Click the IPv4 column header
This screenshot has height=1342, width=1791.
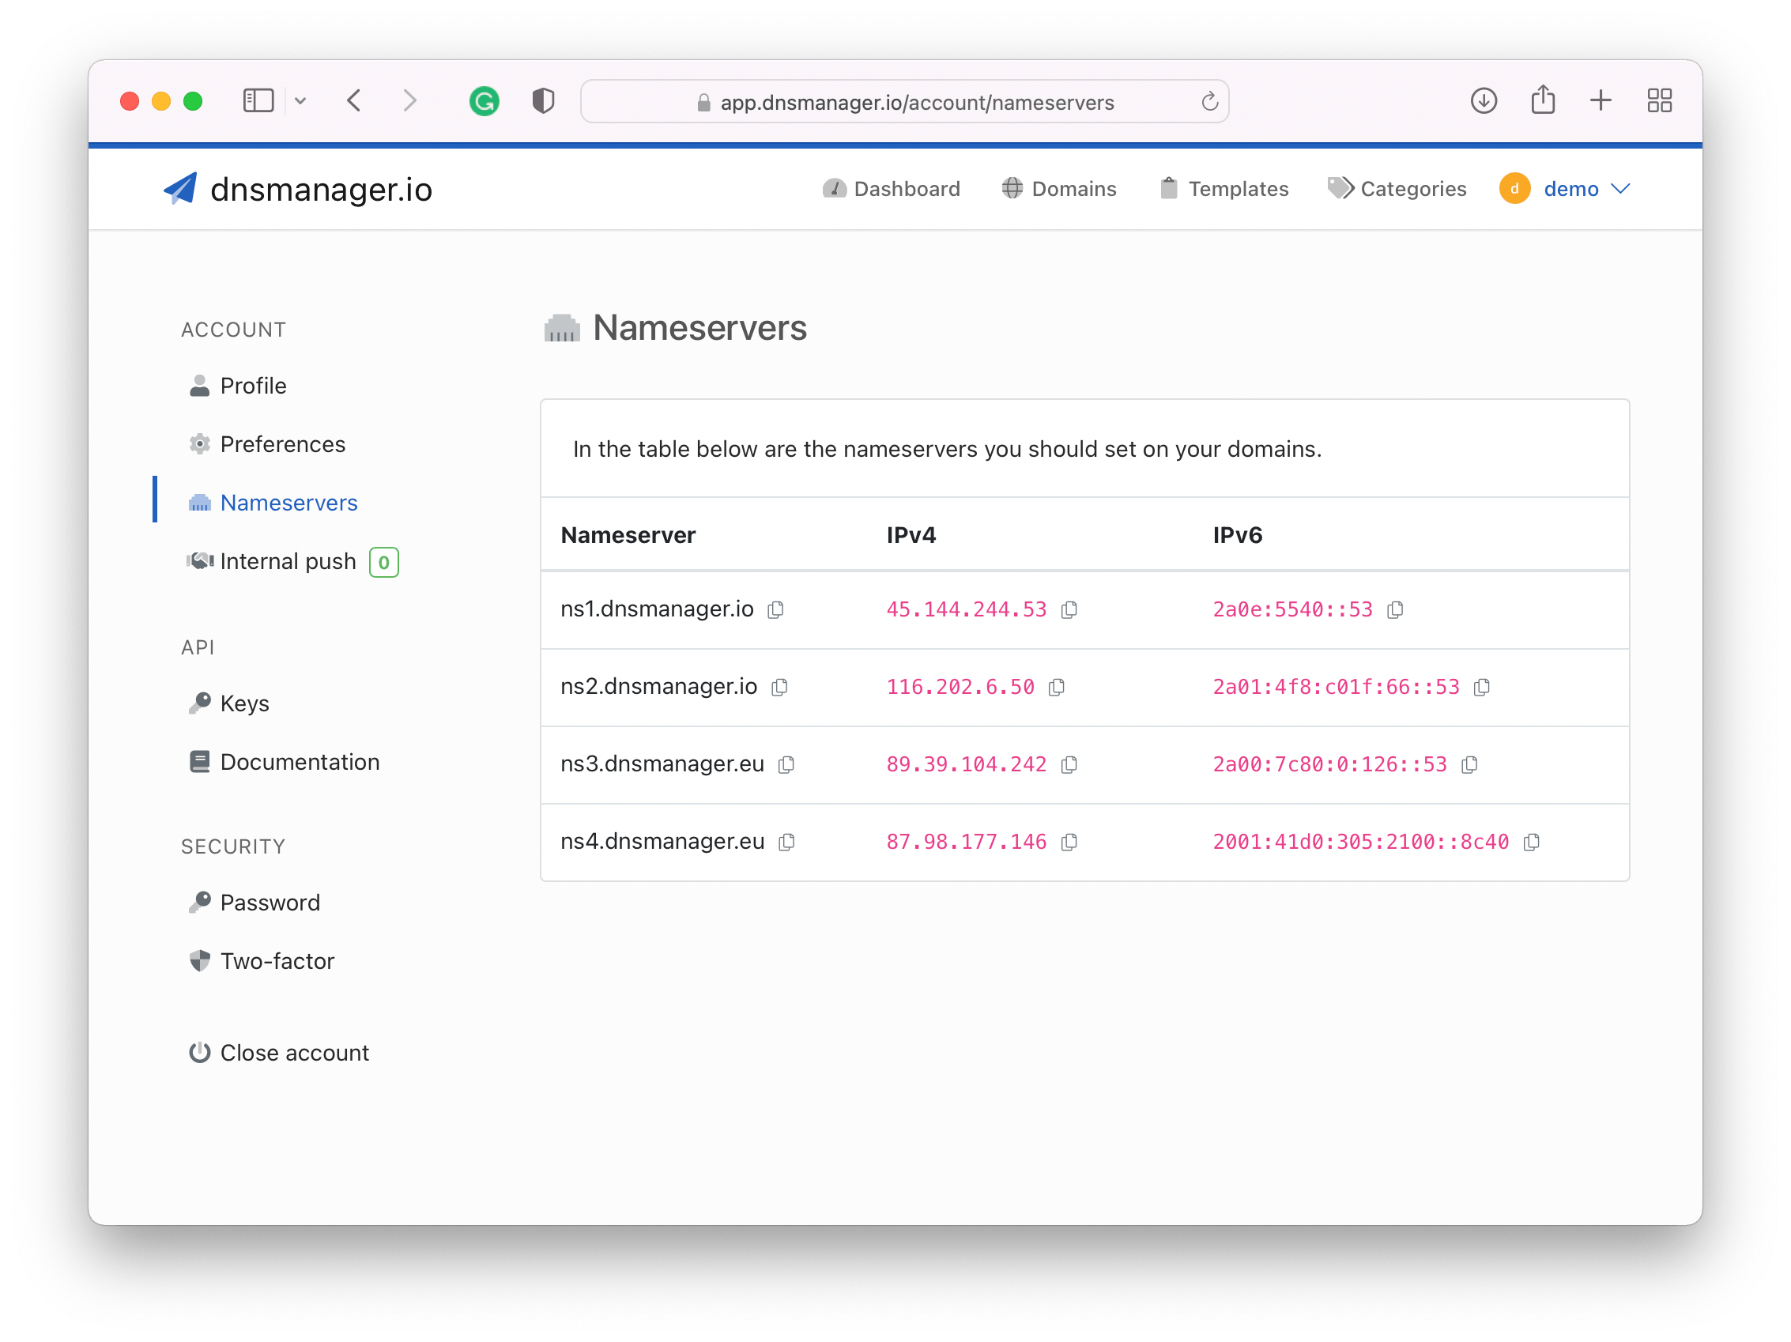tap(911, 535)
